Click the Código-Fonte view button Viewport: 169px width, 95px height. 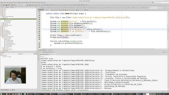[x=41, y=10]
